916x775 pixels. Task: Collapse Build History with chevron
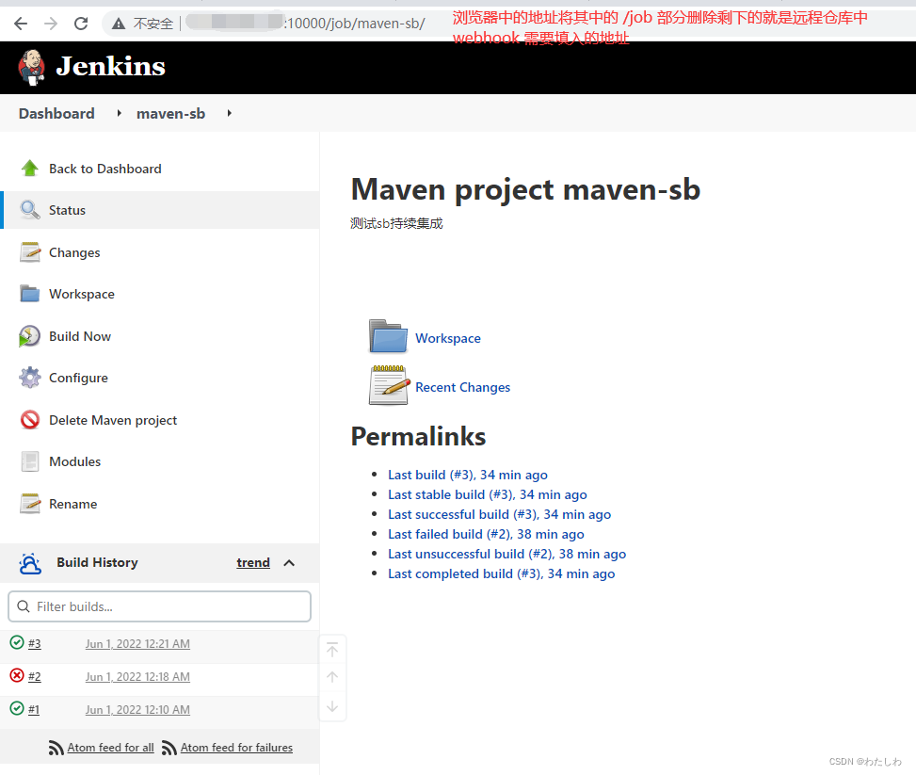289,563
